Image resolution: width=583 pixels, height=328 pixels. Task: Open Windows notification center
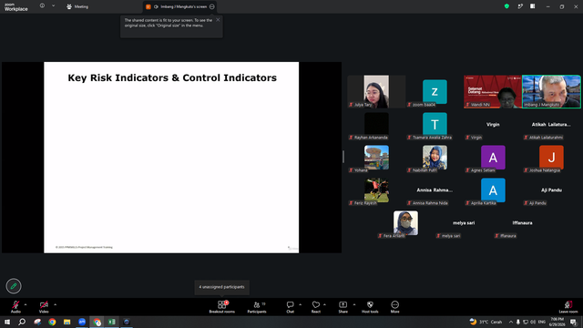[x=573, y=322]
